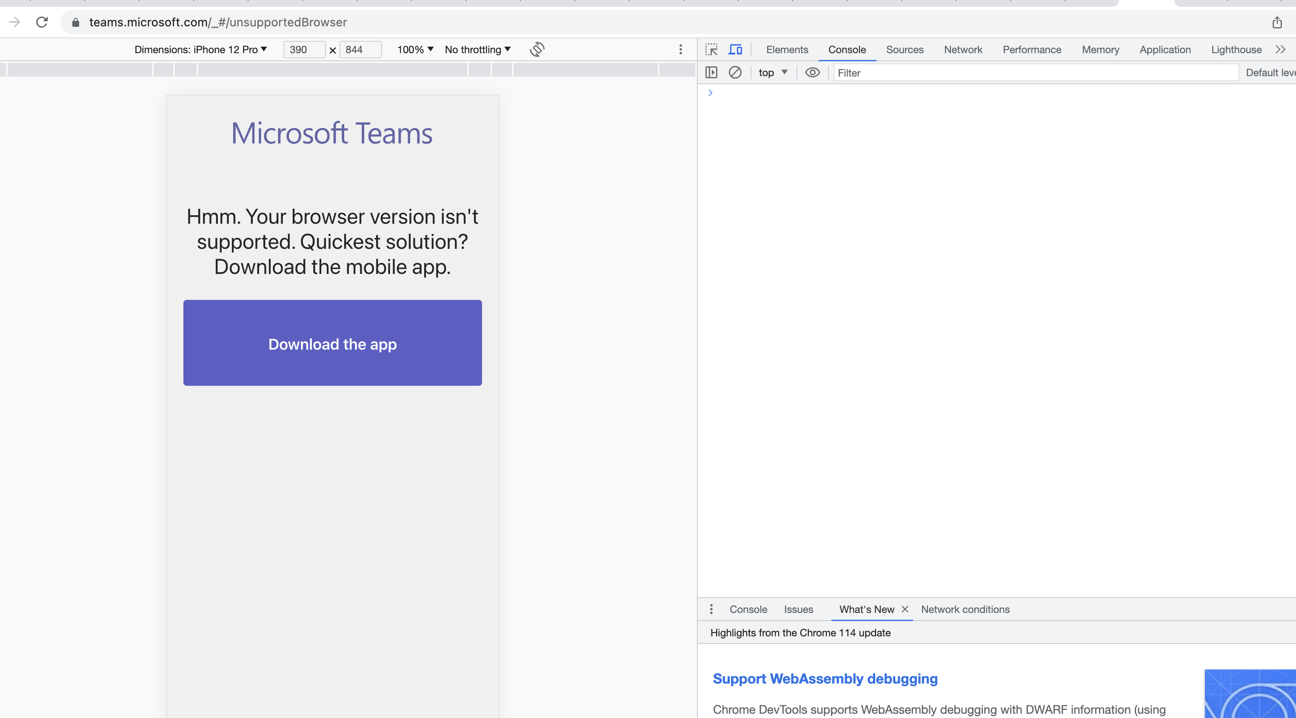
Task: Open the Share menu in the browser toolbar
Action: [x=1276, y=22]
